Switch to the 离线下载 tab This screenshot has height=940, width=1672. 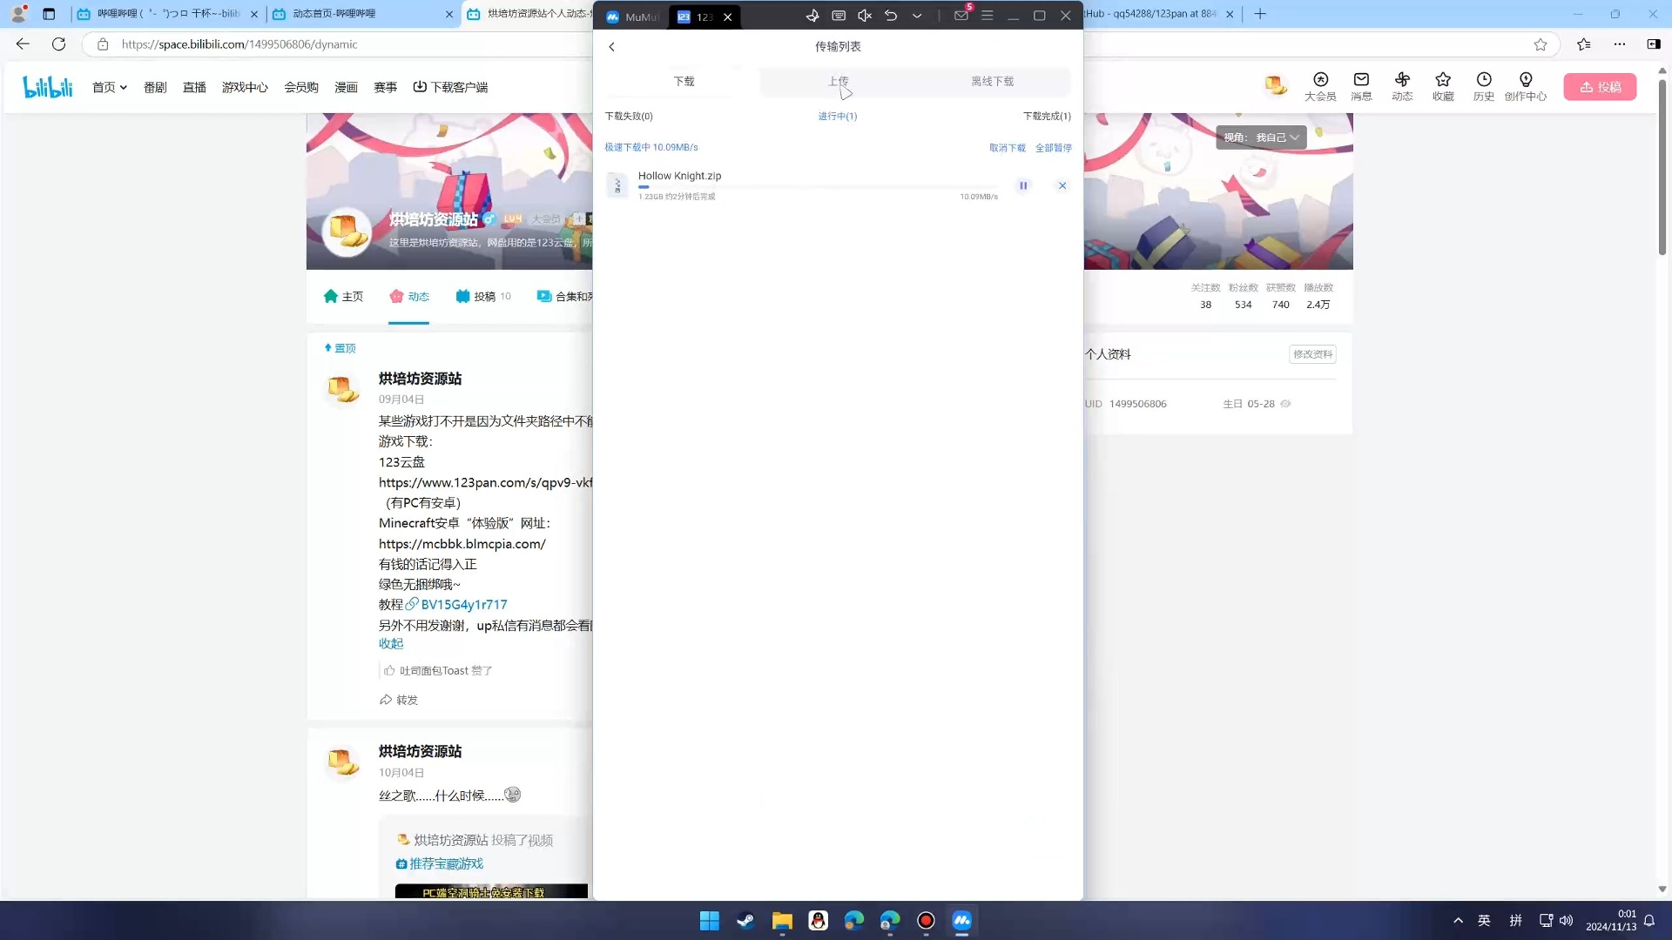(992, 82)
